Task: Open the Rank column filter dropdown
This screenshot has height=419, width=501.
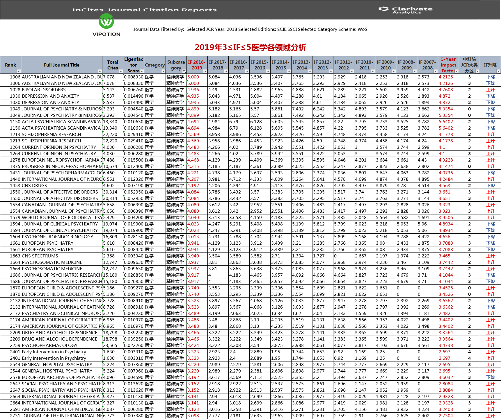Action: click(x=19, y=71)
